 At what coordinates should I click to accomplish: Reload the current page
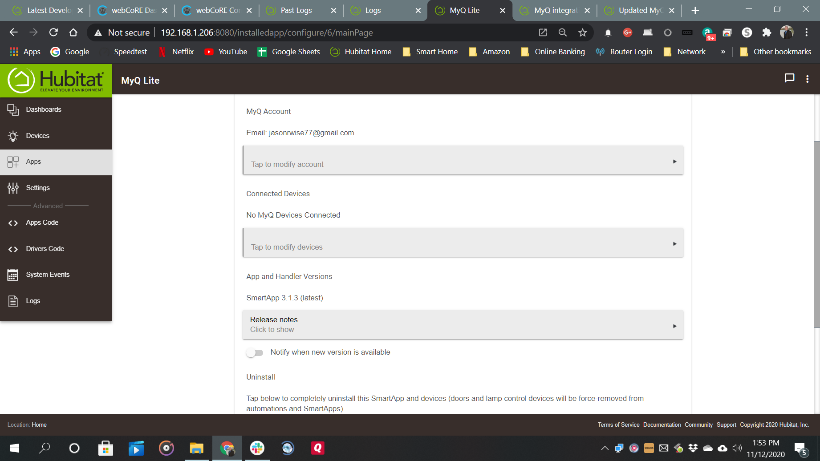point(53,32)
